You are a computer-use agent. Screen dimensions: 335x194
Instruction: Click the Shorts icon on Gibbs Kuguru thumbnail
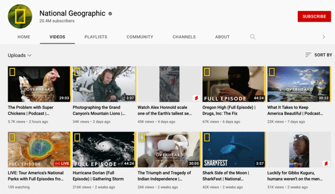pos(325,163)
